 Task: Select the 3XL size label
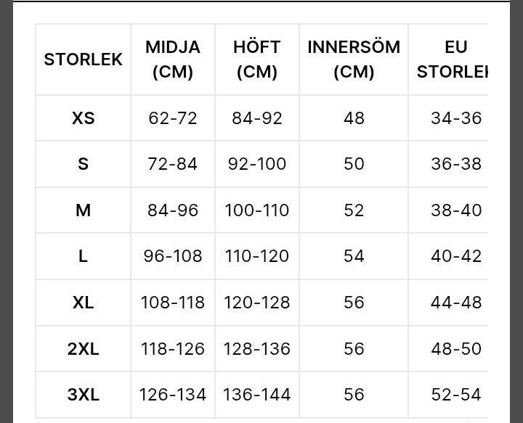[x=83, y=395]
